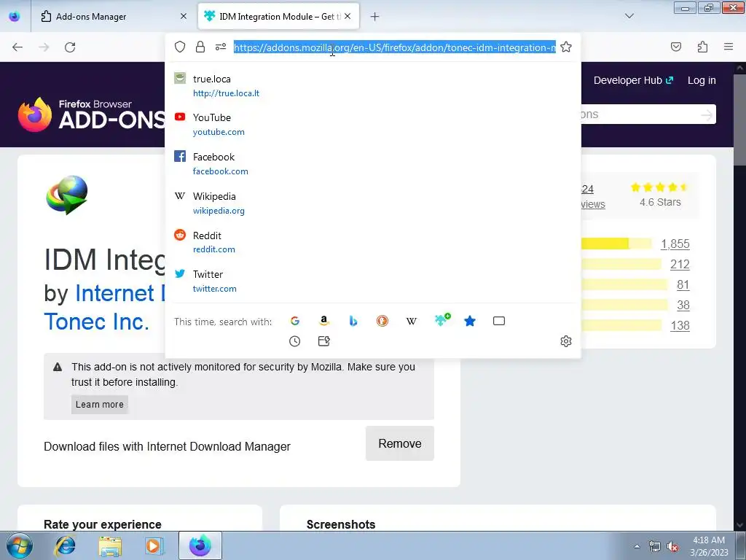Click the five-star rating bar
This screenshot has height=560, width=746.
tap(616, 244)
